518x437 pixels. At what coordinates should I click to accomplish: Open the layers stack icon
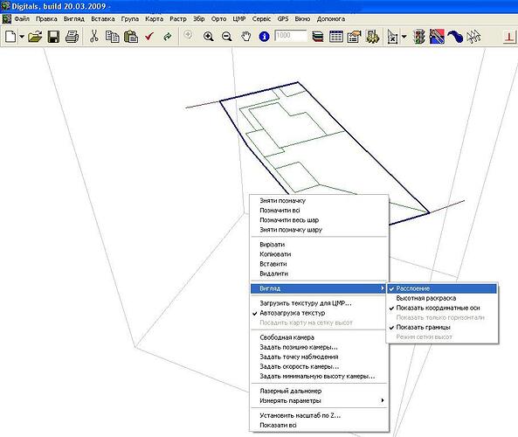coord(318,37)
